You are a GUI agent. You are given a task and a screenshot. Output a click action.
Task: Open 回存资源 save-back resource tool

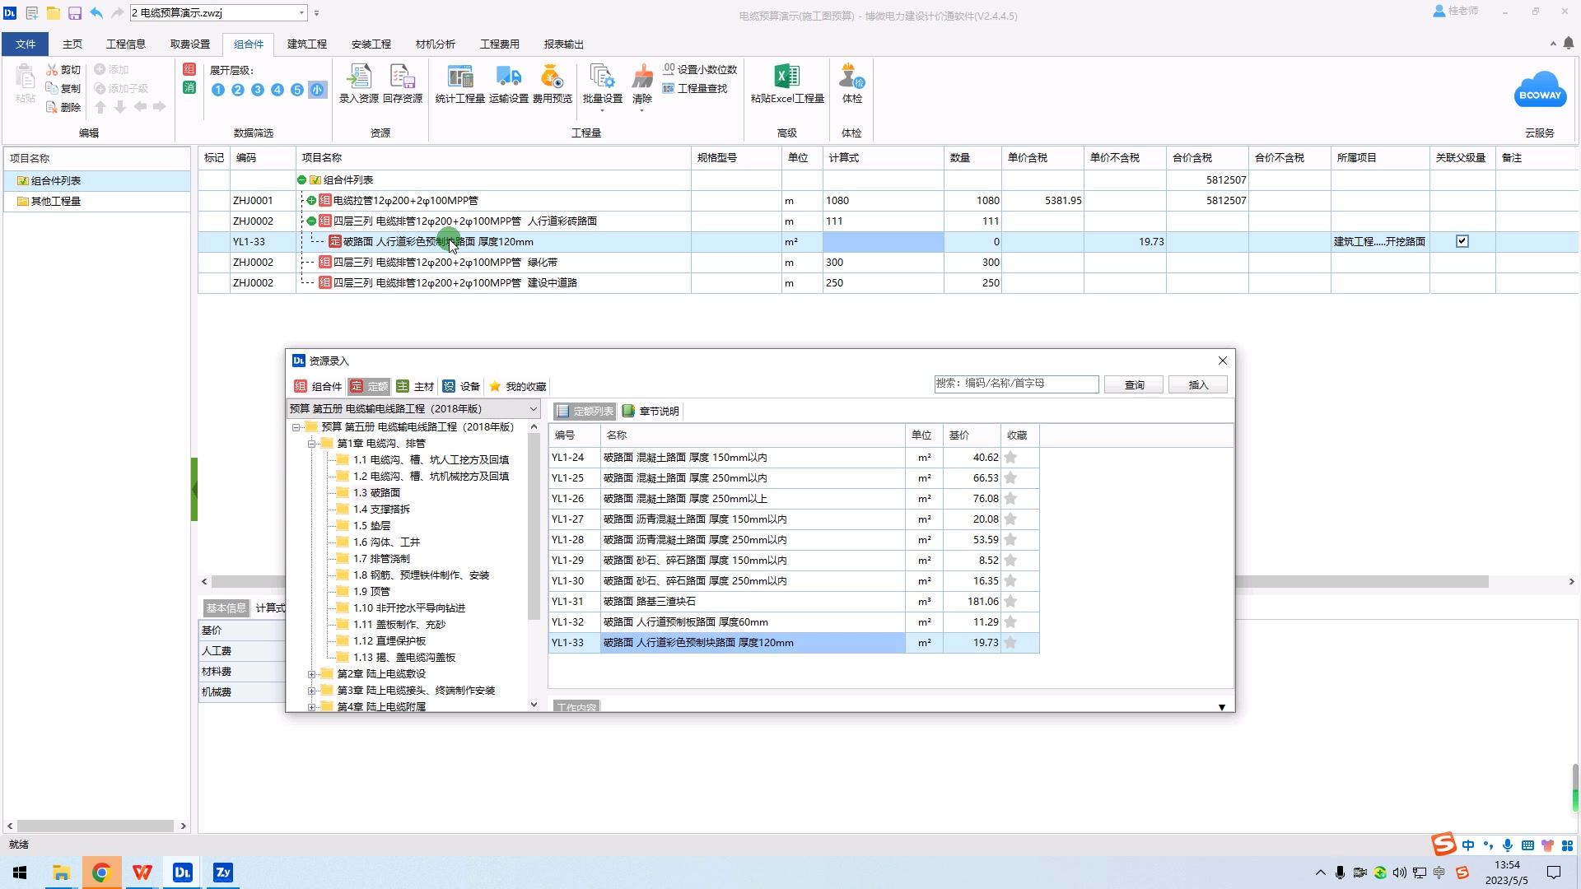(x=402, y=84)
